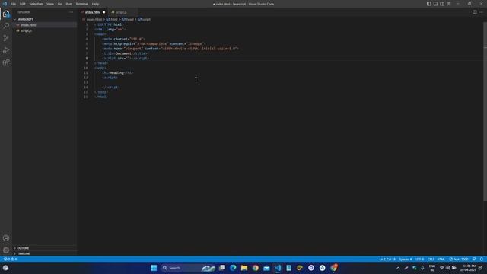This screenshot has height=274, width=487.
Task: Open editor More Actions ellipsis
Action: point(481,12)
